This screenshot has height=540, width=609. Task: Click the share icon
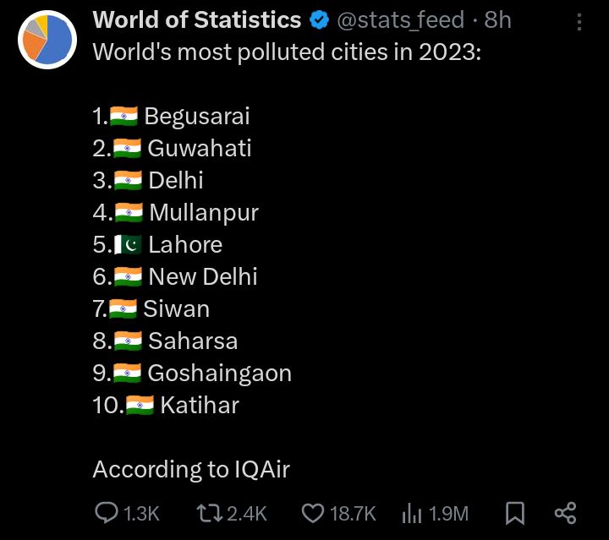pos(564,513)
